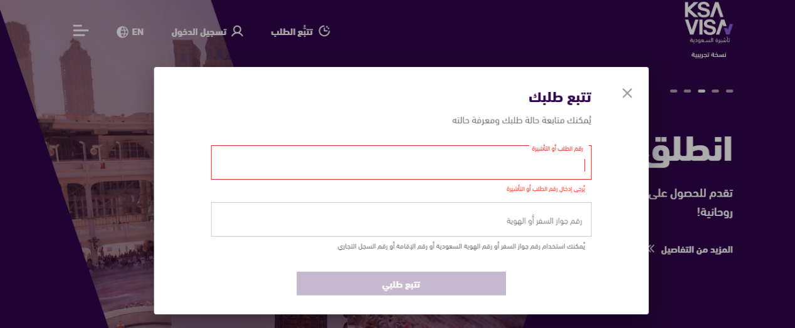Open the hamburger menu icon
Image resolution: width=795 pixels, height=328 pixels.
81,30
